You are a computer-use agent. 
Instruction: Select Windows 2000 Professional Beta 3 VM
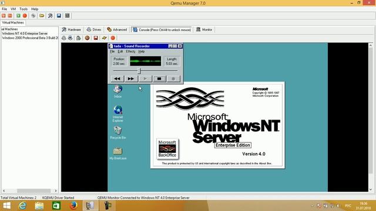pyautogui.click(x=30, y=38)
